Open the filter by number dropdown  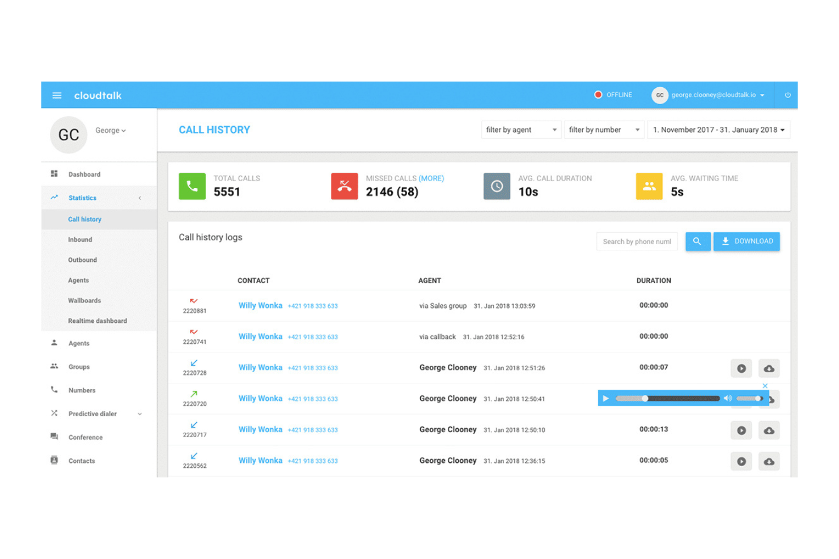click(604, 129)
